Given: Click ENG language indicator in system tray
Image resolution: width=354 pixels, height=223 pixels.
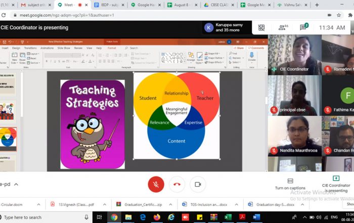Looking at the screenshot, I should point(334,217).
